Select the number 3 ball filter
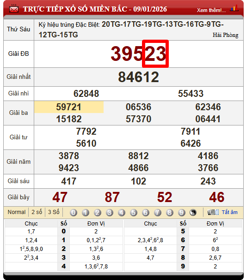The height and width of the screenshot is (280, 246). (x=110, y=213)
